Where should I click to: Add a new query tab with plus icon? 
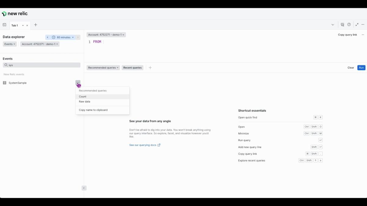coord(35,25)
